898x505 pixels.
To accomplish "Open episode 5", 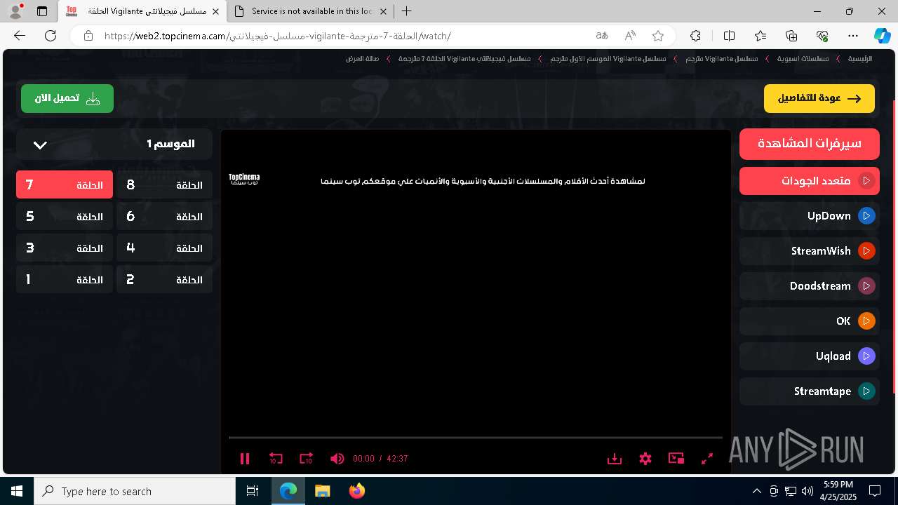I will 65,217.
